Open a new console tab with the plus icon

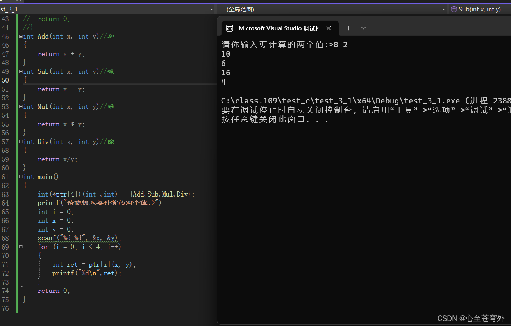click(349, 28)
